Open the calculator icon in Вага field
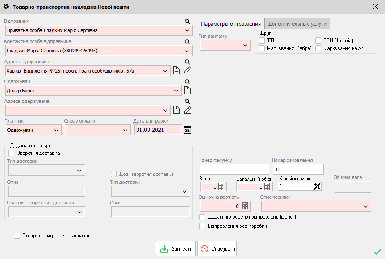 (x=221, y=186)
